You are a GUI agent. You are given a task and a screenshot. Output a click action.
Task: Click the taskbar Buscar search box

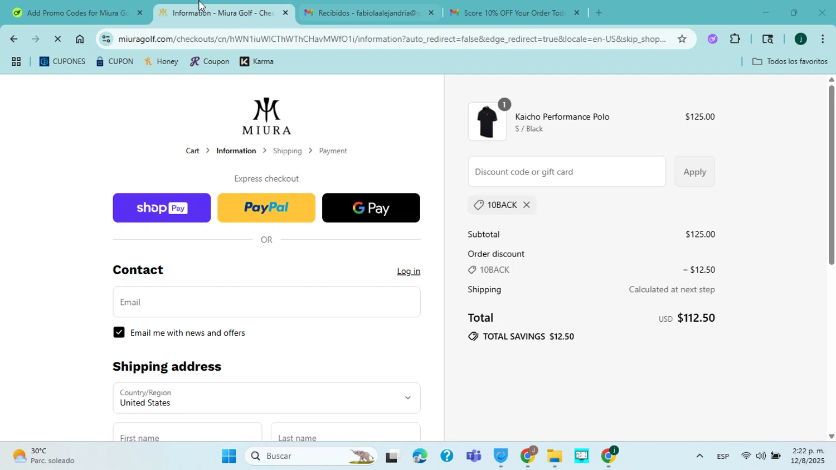[x=311, y=456]
